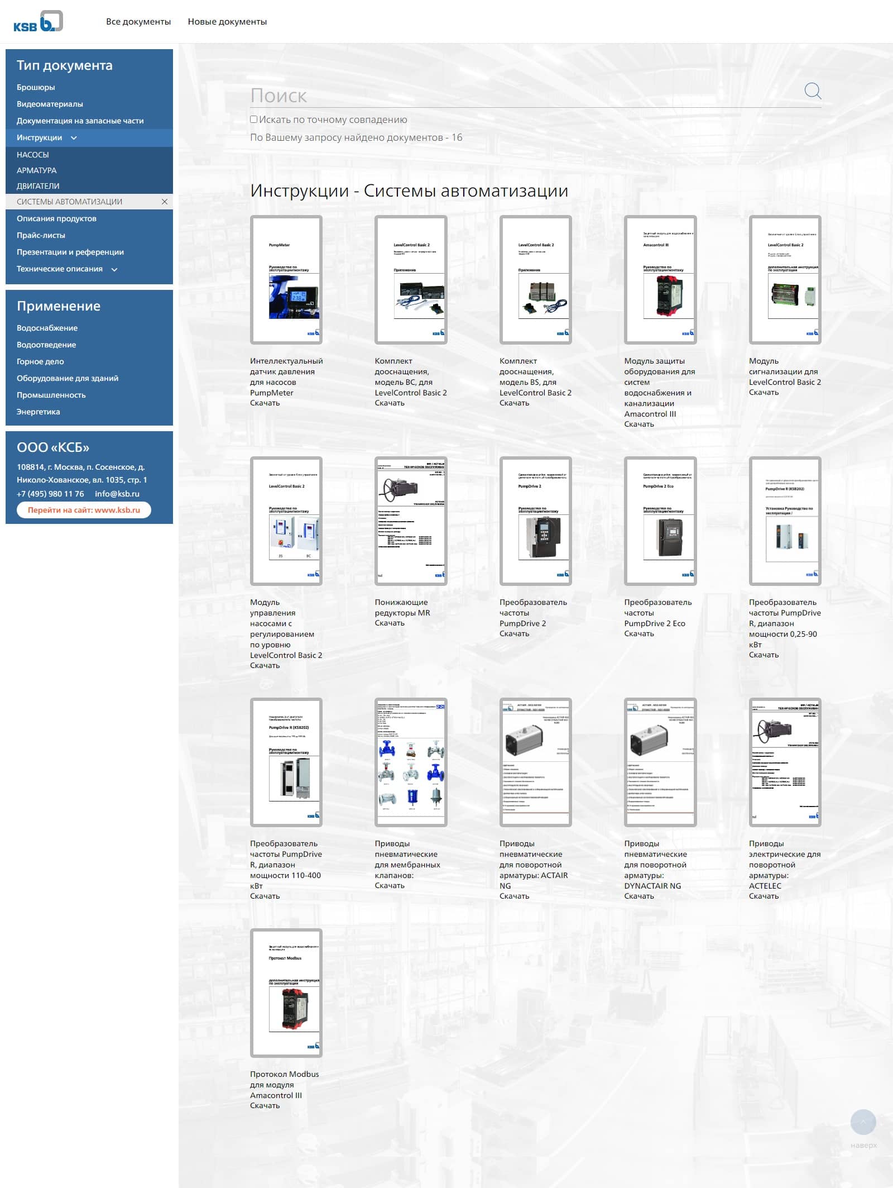893x1188 pixels.
Task: Filter by Горное дело application
Action: (x=40, y=361)
